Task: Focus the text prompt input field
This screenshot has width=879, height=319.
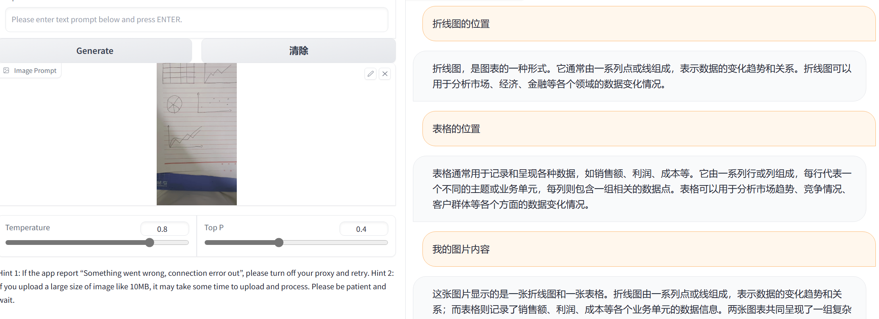Action: coord(196,19)
